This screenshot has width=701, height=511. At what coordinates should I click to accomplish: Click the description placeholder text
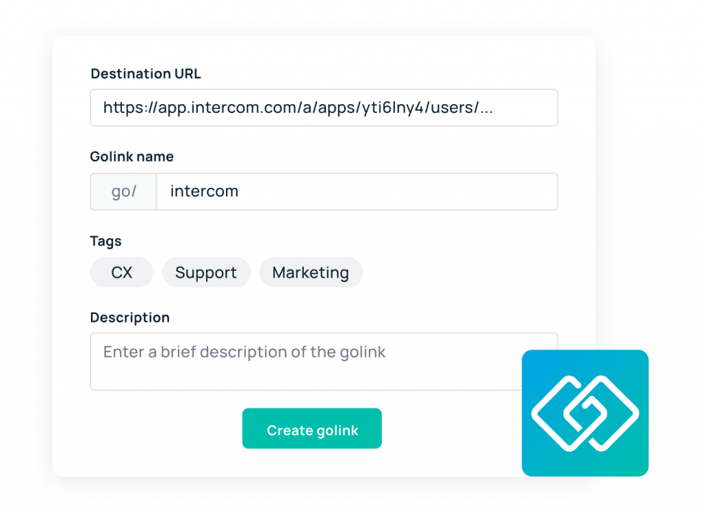click(x=244, y=352)
